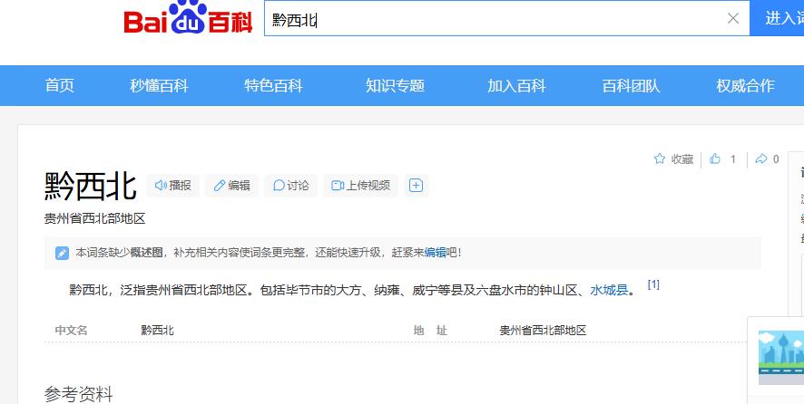Viewport: 804px width, 404px height.
Task: Open the 权威合作 navigation item
Action: pyautogui.click(x=745, y=86)
